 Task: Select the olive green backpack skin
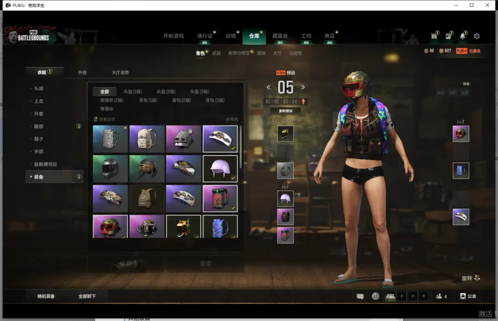(147, 198)
